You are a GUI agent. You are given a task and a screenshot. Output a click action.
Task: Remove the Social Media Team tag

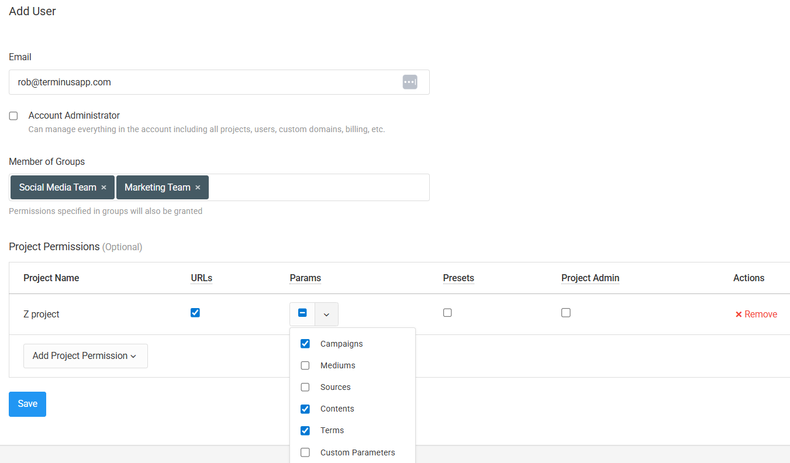click(x=104, y=188)
